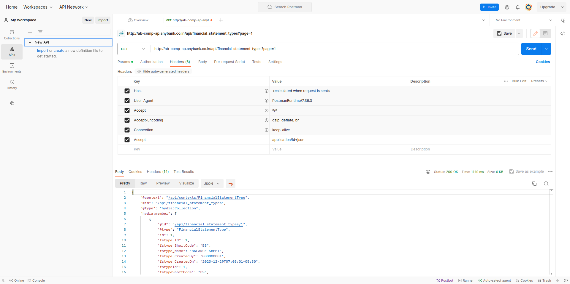
Task: Search within the response body
Action: (547, 184)
